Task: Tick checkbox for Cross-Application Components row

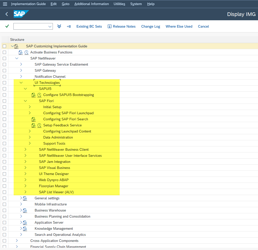Action: coord(5,241)
